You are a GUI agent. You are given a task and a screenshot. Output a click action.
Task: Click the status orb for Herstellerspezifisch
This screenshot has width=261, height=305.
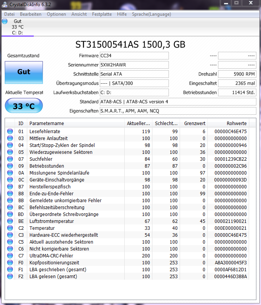click(x=10, y=186)
